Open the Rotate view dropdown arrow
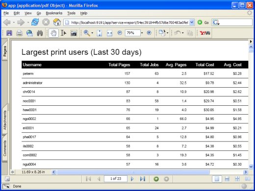Image resolution: width=255 pixels, height=191 pixels. (168, 33)
